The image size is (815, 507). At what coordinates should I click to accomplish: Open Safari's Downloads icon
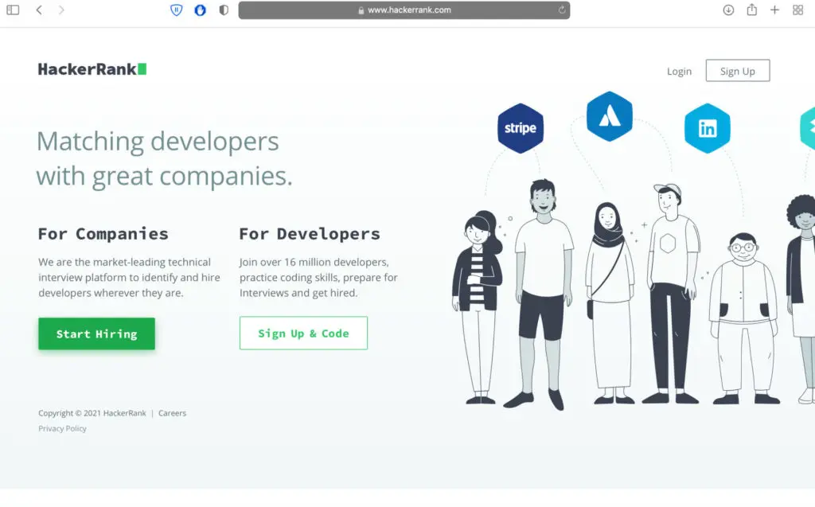(728, 10)
